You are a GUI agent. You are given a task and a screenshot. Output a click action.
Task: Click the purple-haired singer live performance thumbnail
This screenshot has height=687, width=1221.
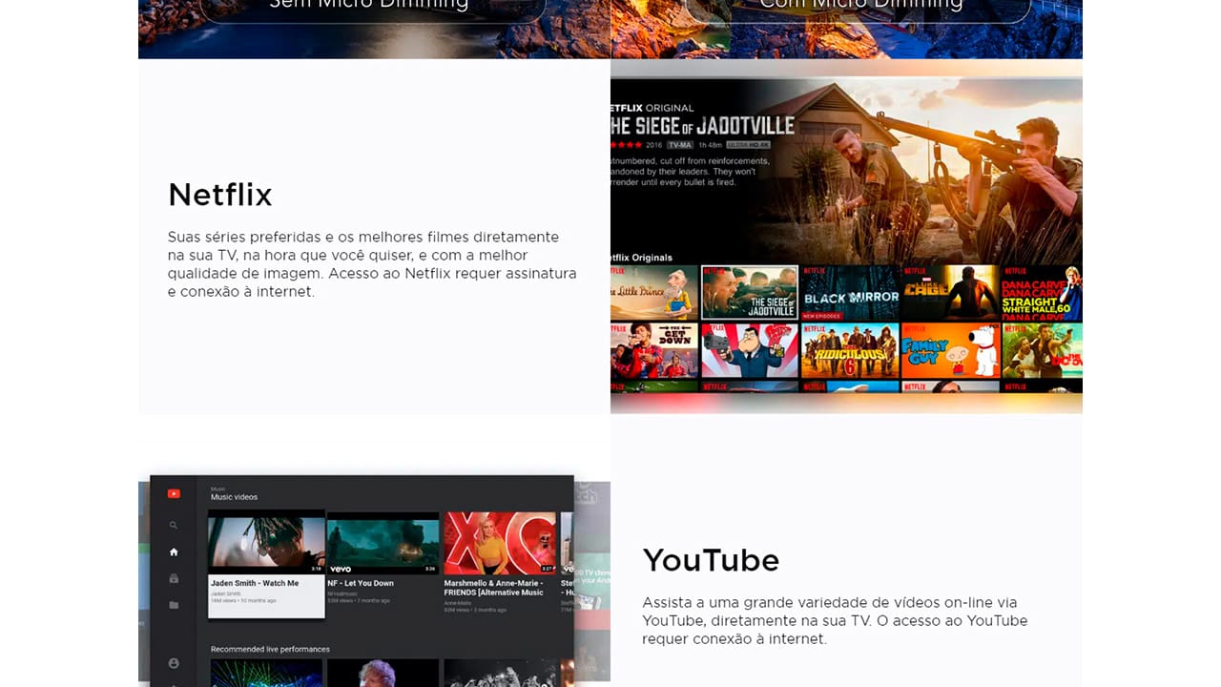tap(383, 673)
